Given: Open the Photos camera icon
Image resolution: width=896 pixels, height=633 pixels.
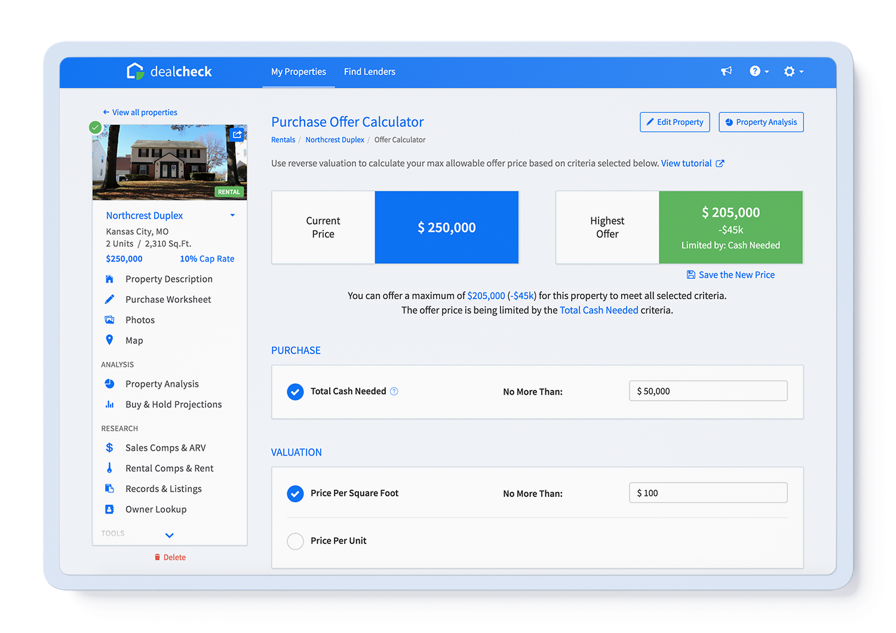Looking at the screenshot, I should pyautogui.click(x=110, y=319).
